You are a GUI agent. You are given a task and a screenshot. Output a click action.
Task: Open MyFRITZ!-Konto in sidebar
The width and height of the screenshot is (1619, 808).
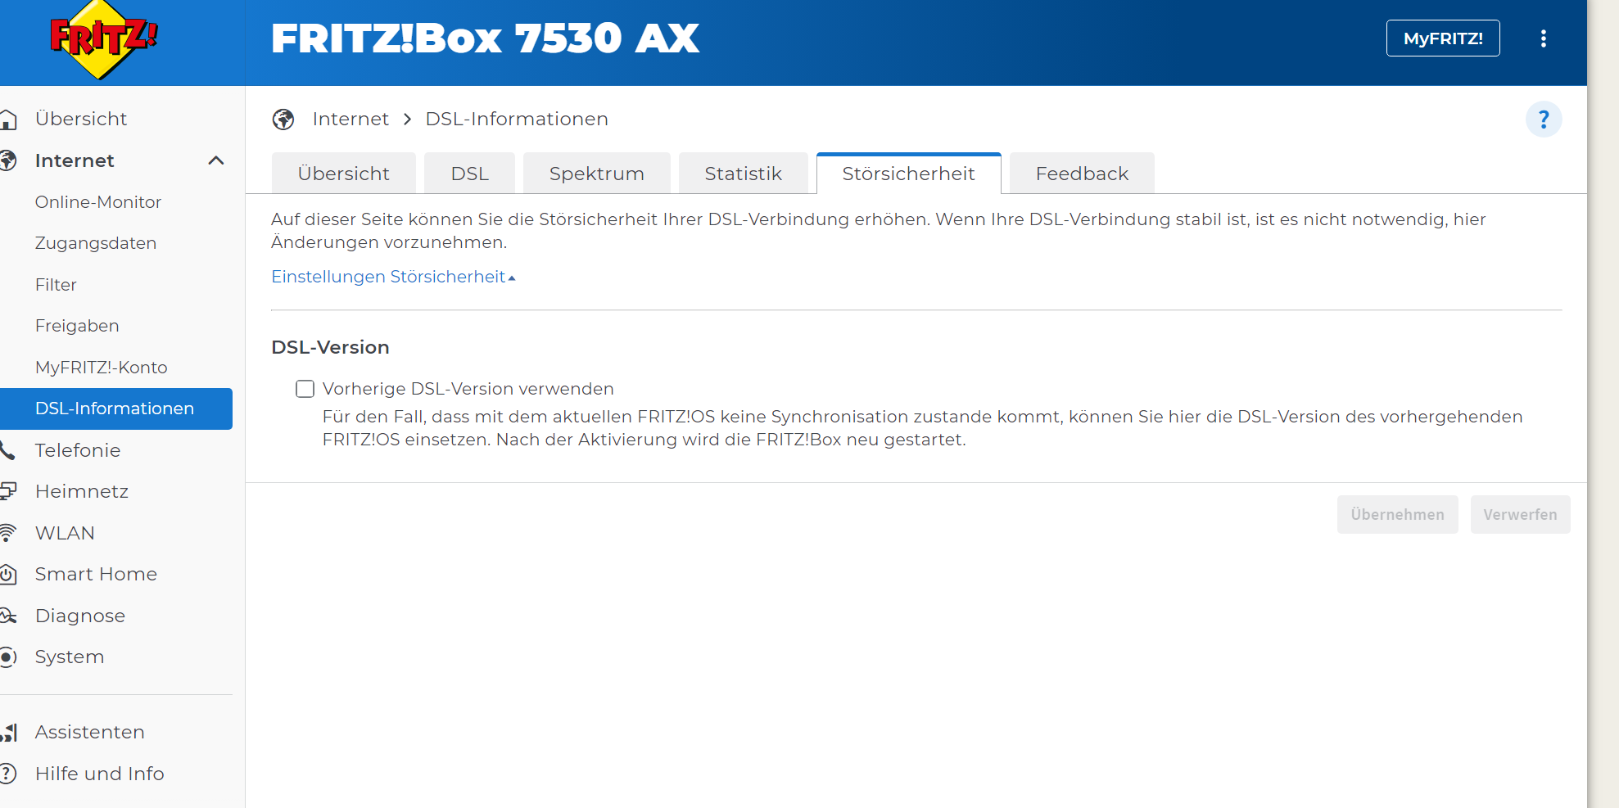pos(102,368)
